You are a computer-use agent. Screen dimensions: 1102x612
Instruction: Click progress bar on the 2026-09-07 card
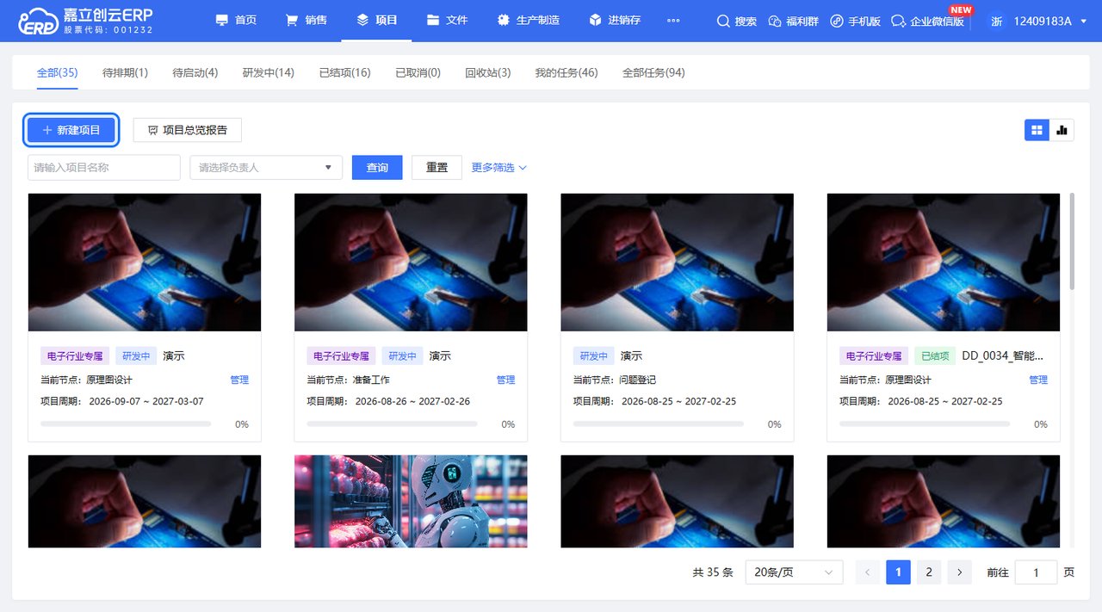[126, 424]
